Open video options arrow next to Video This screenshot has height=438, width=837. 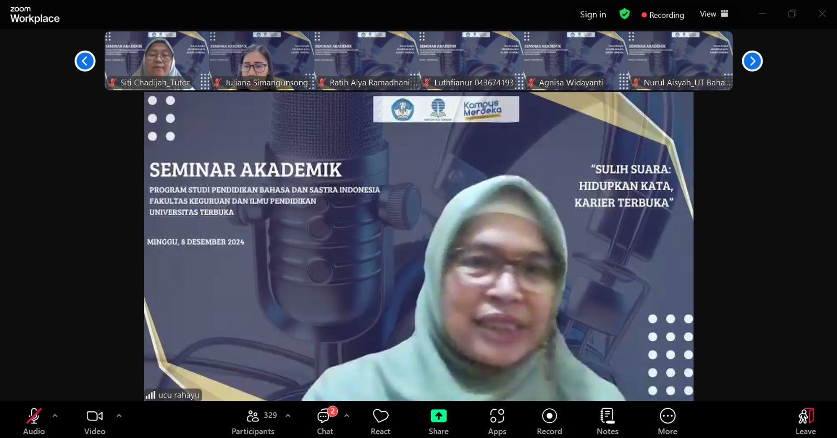119,416
